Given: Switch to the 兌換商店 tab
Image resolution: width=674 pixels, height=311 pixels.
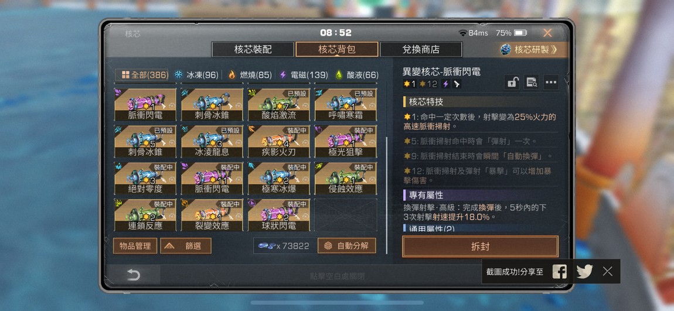Looking at the screenshot, I should click(421, 49).
